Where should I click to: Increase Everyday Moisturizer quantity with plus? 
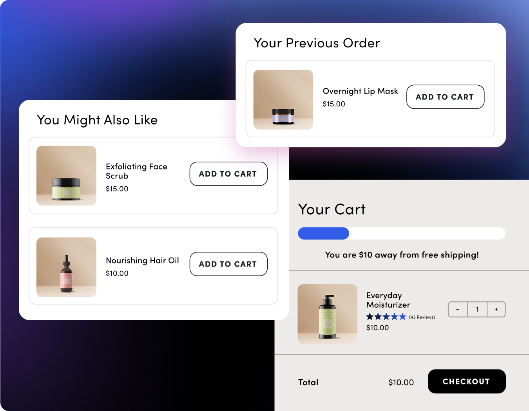pos(496,309)
